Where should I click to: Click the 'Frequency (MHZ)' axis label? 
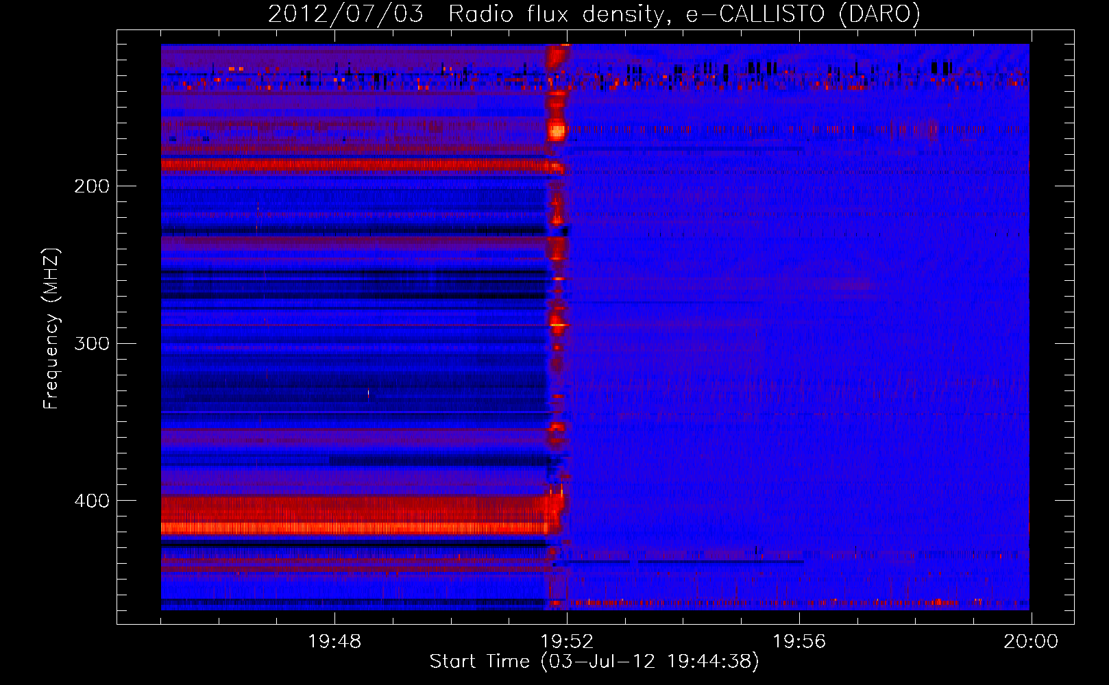point(51,328)
